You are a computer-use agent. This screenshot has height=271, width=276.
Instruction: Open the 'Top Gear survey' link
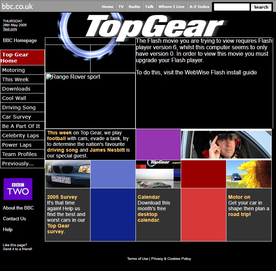(59, 229)
